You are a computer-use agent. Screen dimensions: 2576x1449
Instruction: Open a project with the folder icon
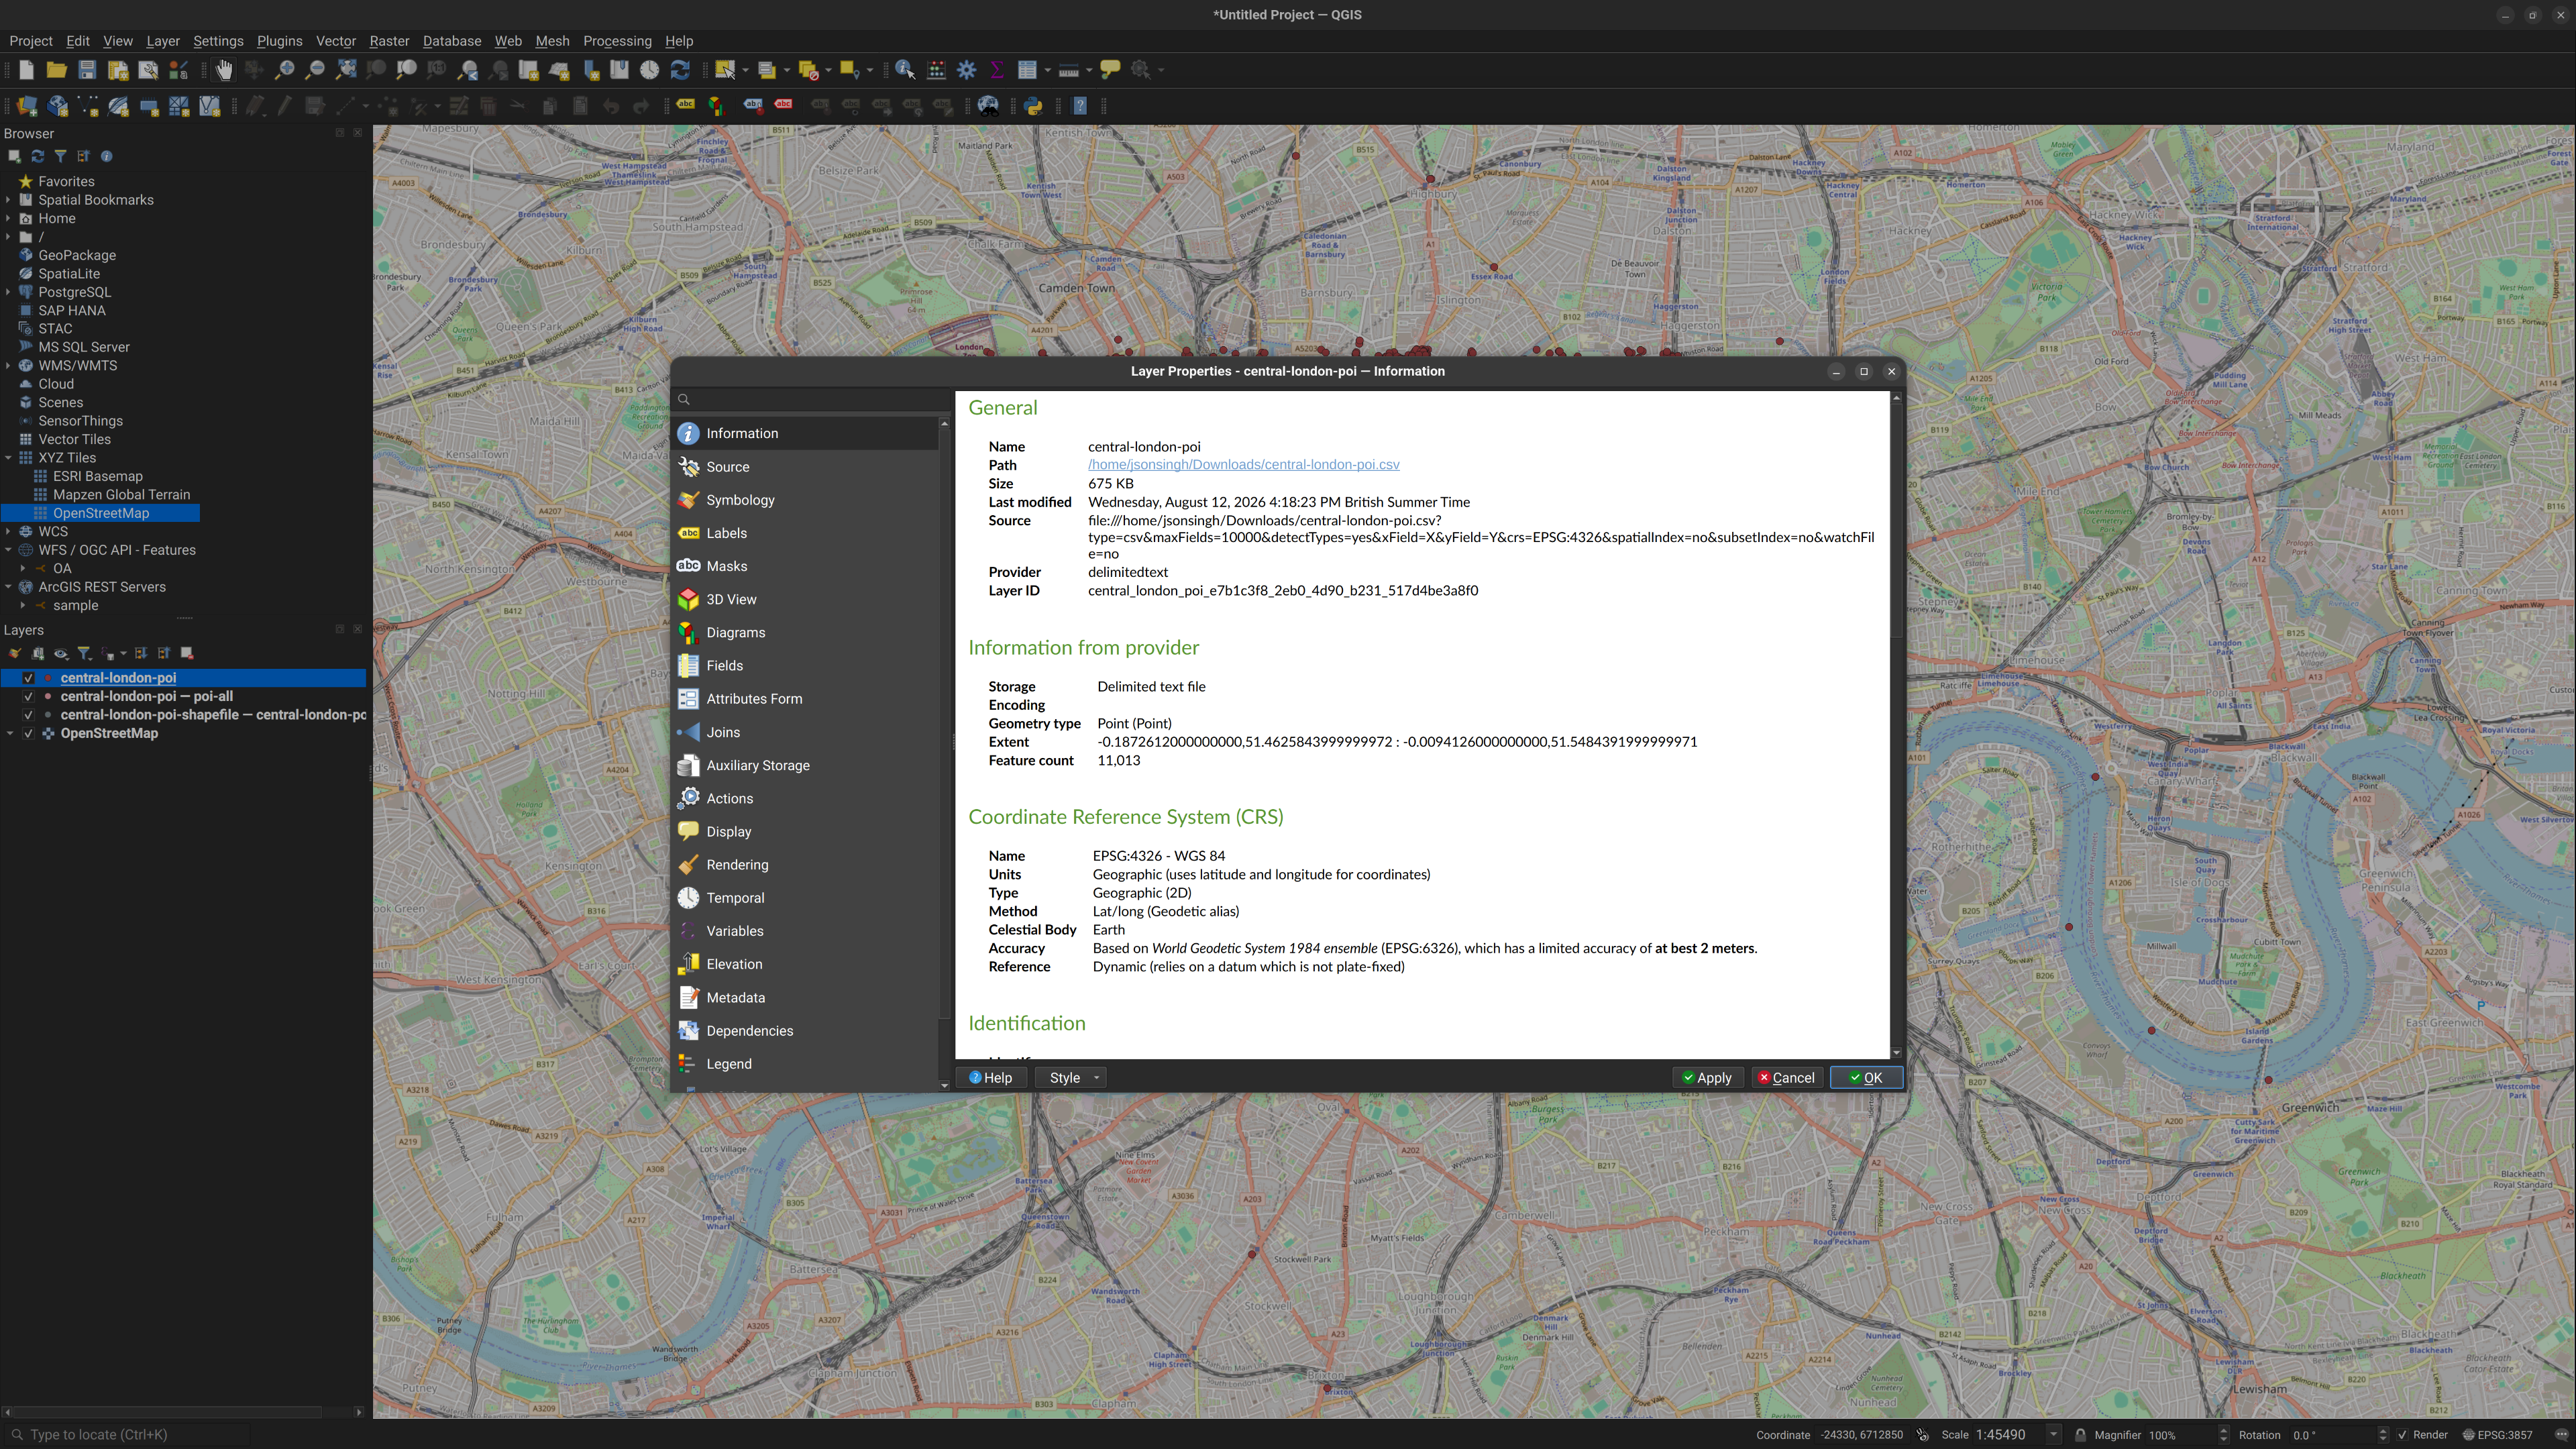[x=56, y=70]
